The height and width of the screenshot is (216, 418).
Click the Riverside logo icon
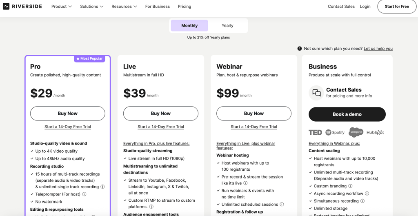6,7
